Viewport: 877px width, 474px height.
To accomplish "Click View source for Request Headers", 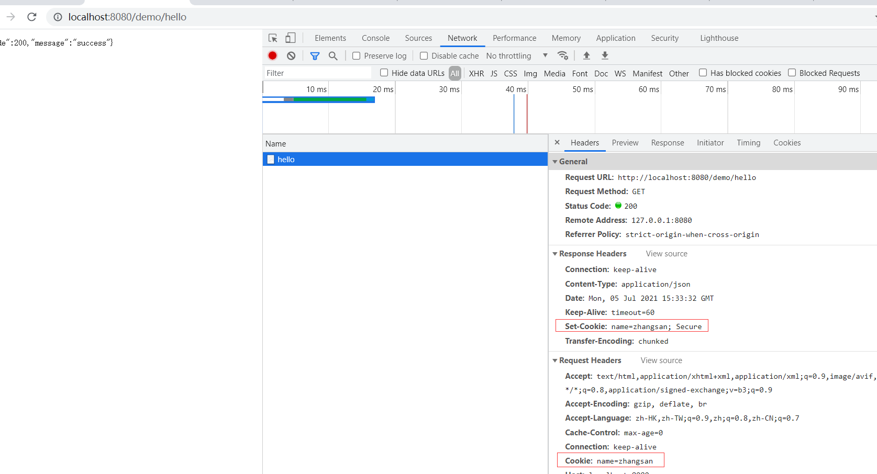I will tap(661, 360).
